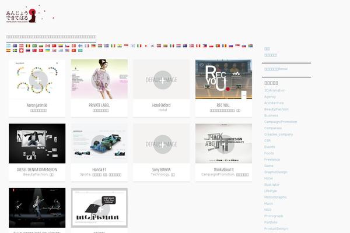This screenshot has height=233, width=350.
Task: Open the 3DAnimation category in sidebar
Action: tap(275, 90)
